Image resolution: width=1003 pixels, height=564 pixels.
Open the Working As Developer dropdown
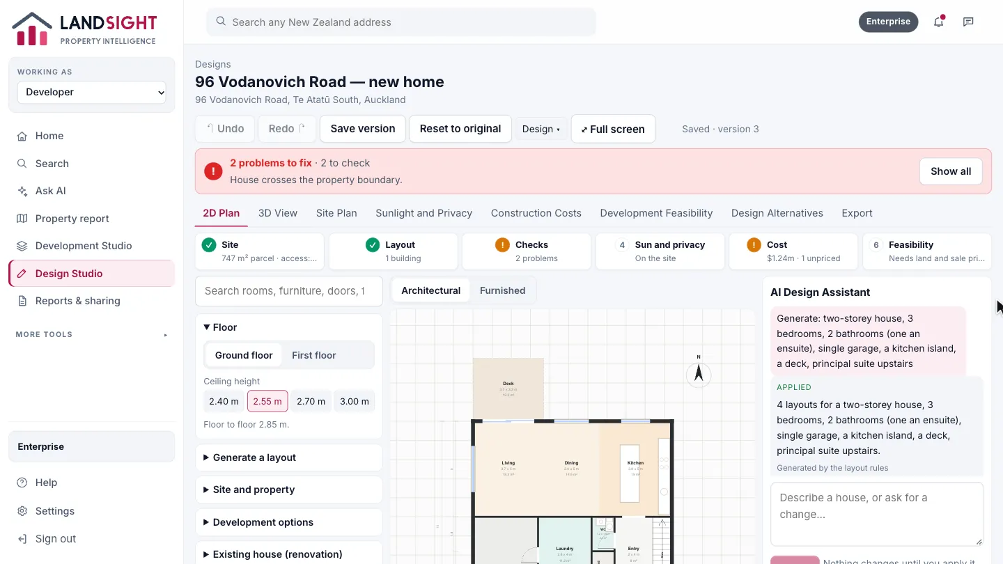point(92,92)
